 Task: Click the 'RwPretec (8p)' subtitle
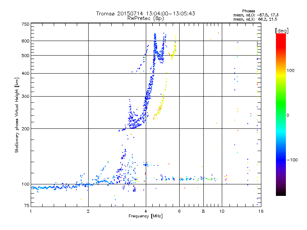[x=145, y=18]
